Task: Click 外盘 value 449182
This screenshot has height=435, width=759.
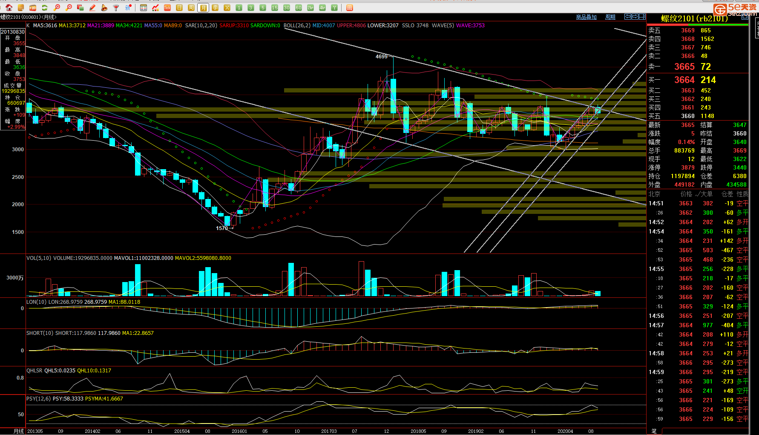Action: tap(684, 185)
